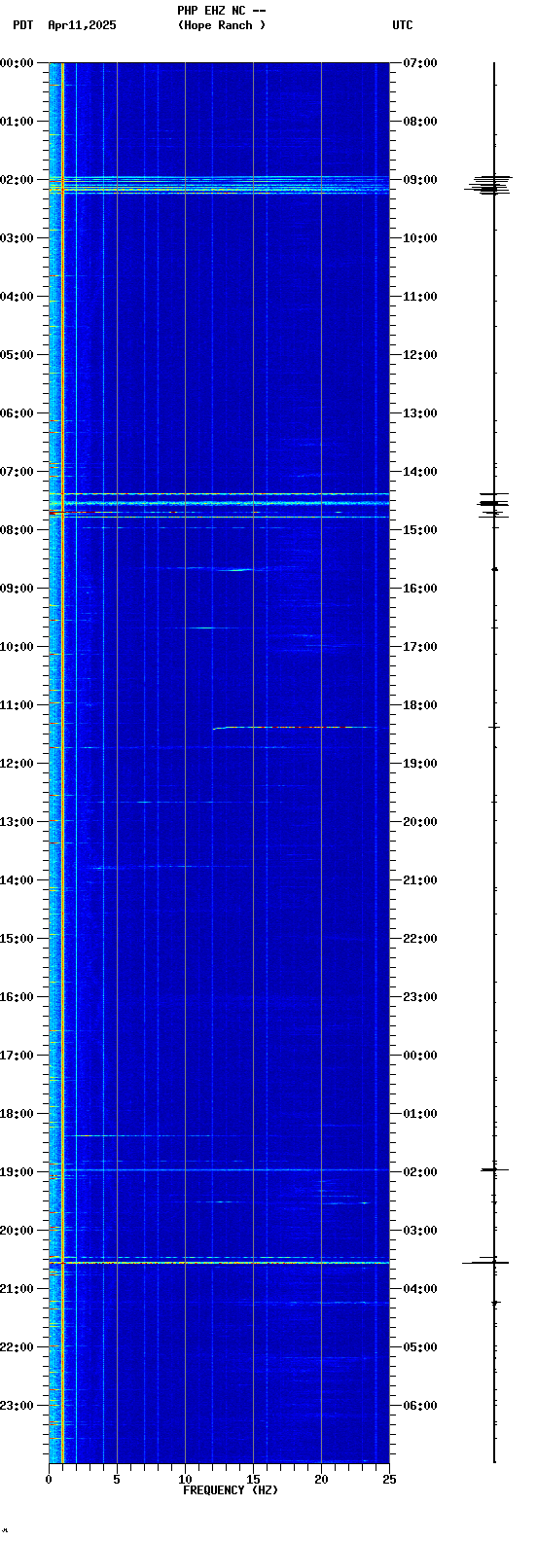Click the seismogram trace burst near 09:00 UTC
Image resolution: width=537 pixels, height=1541 pixels.
[489, 185]
